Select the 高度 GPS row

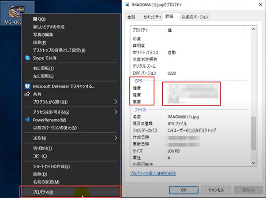click(x=190, y=102)
